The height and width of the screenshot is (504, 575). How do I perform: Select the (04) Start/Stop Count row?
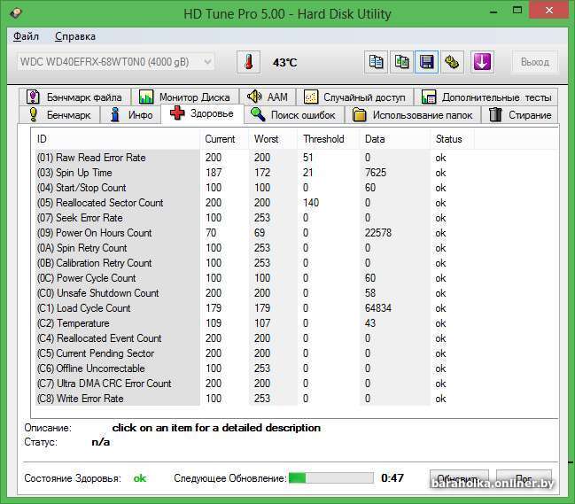pos(254,188)
